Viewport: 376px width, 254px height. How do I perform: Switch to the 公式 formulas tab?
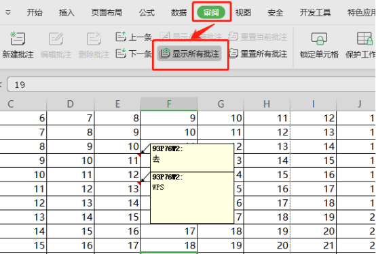coord(147,12)
